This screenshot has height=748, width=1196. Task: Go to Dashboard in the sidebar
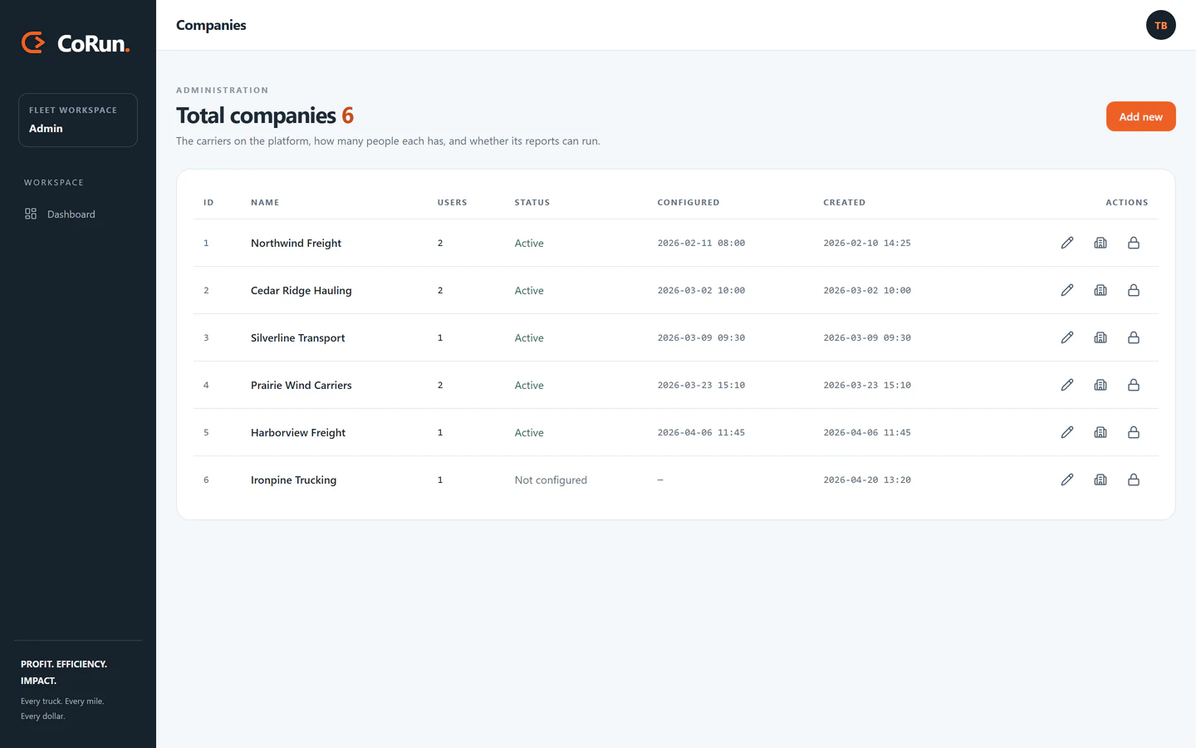click(x=78, y=214)
